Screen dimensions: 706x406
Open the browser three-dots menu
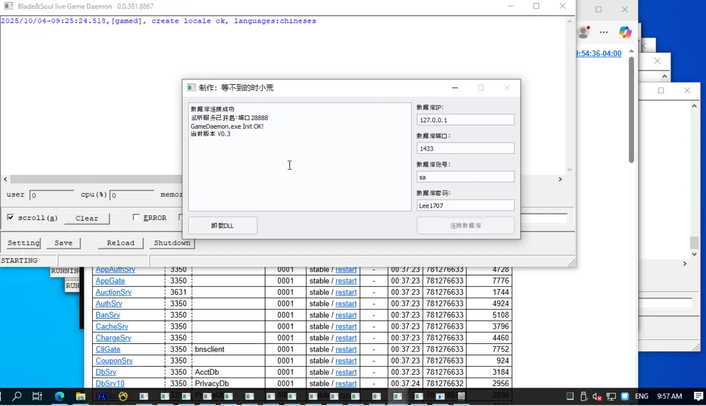[603, 32]
